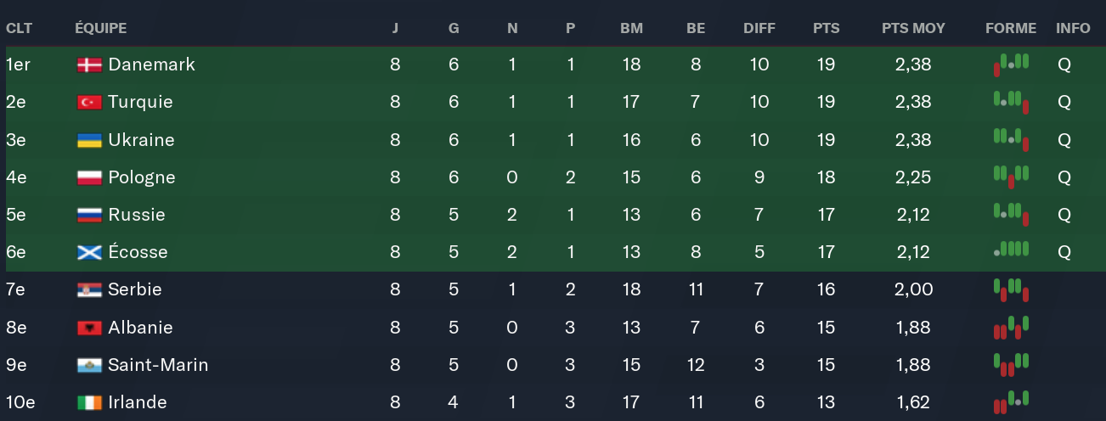Click the Russie flag icon
The width and height of the screenshot is (1106, 421).
click(89, 215)
